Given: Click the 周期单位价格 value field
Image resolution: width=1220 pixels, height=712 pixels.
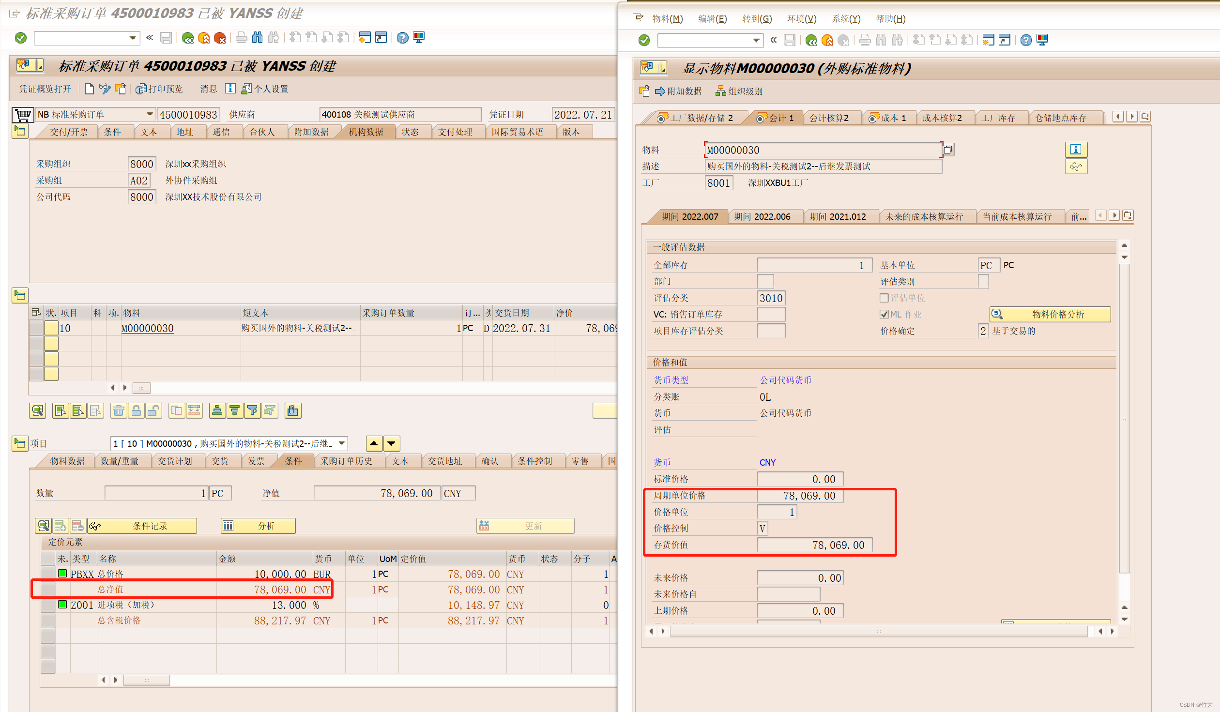Looking at the screenshot, I should coord(800,496).
